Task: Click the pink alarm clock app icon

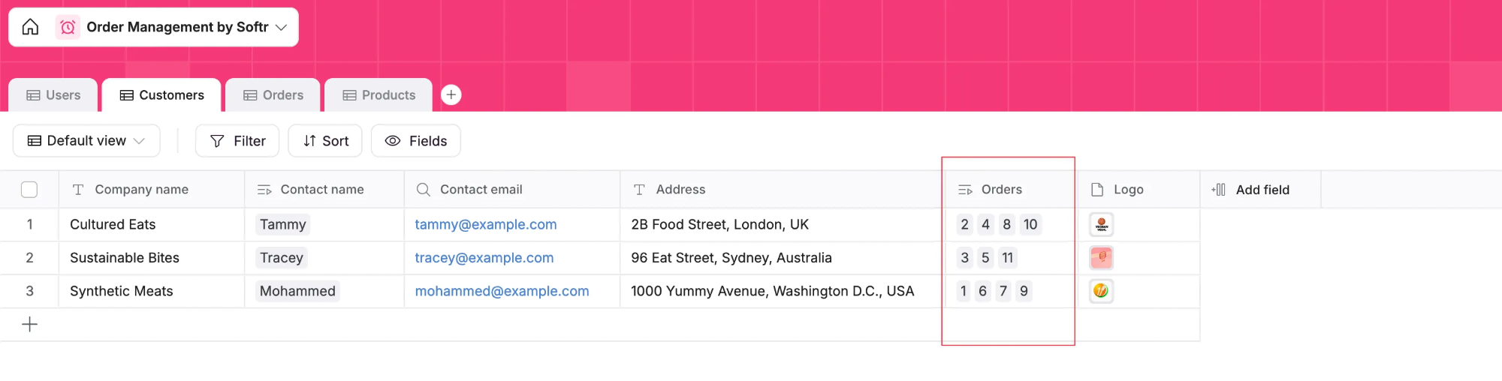Action: 68,27
